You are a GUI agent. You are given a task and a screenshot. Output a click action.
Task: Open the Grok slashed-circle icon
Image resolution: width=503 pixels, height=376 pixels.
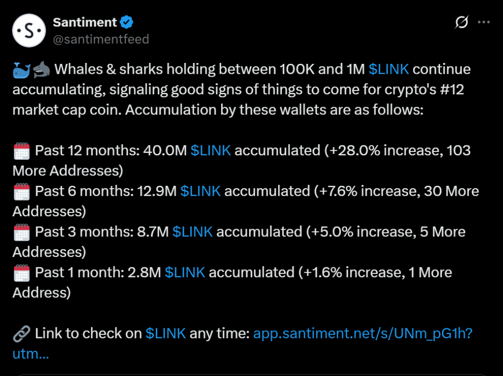tap(462, 23)
